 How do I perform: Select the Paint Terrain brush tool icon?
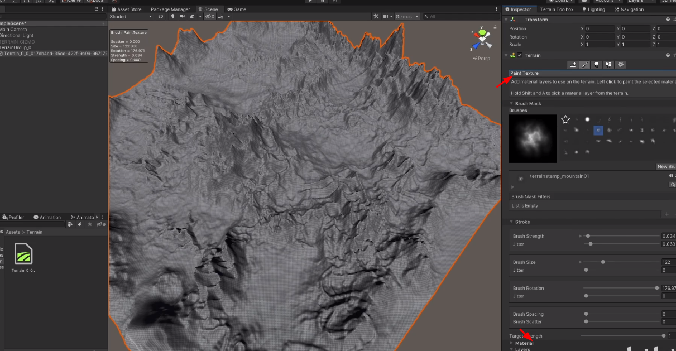pyautogui.click(x=584, y=65)
